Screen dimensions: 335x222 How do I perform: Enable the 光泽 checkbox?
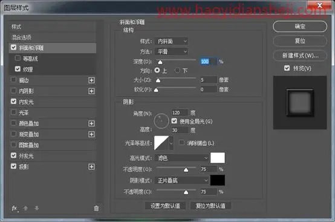pyautogui.click(x=13, y=112)
